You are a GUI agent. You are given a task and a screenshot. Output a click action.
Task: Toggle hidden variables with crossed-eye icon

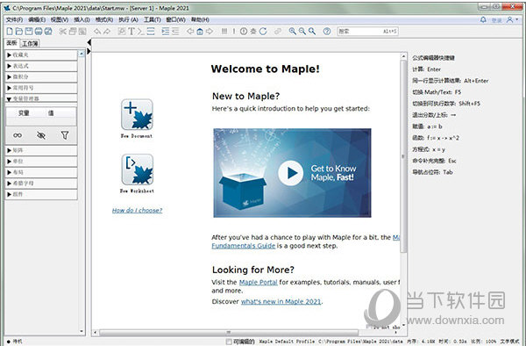pyautogui.click(x=41, y=135)
